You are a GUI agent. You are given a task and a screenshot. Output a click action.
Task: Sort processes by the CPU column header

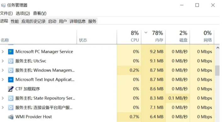(x=129, y=37)
